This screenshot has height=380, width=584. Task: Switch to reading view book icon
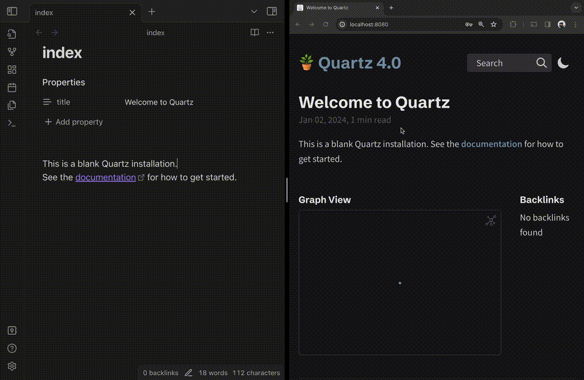click(x=255, y=33)
